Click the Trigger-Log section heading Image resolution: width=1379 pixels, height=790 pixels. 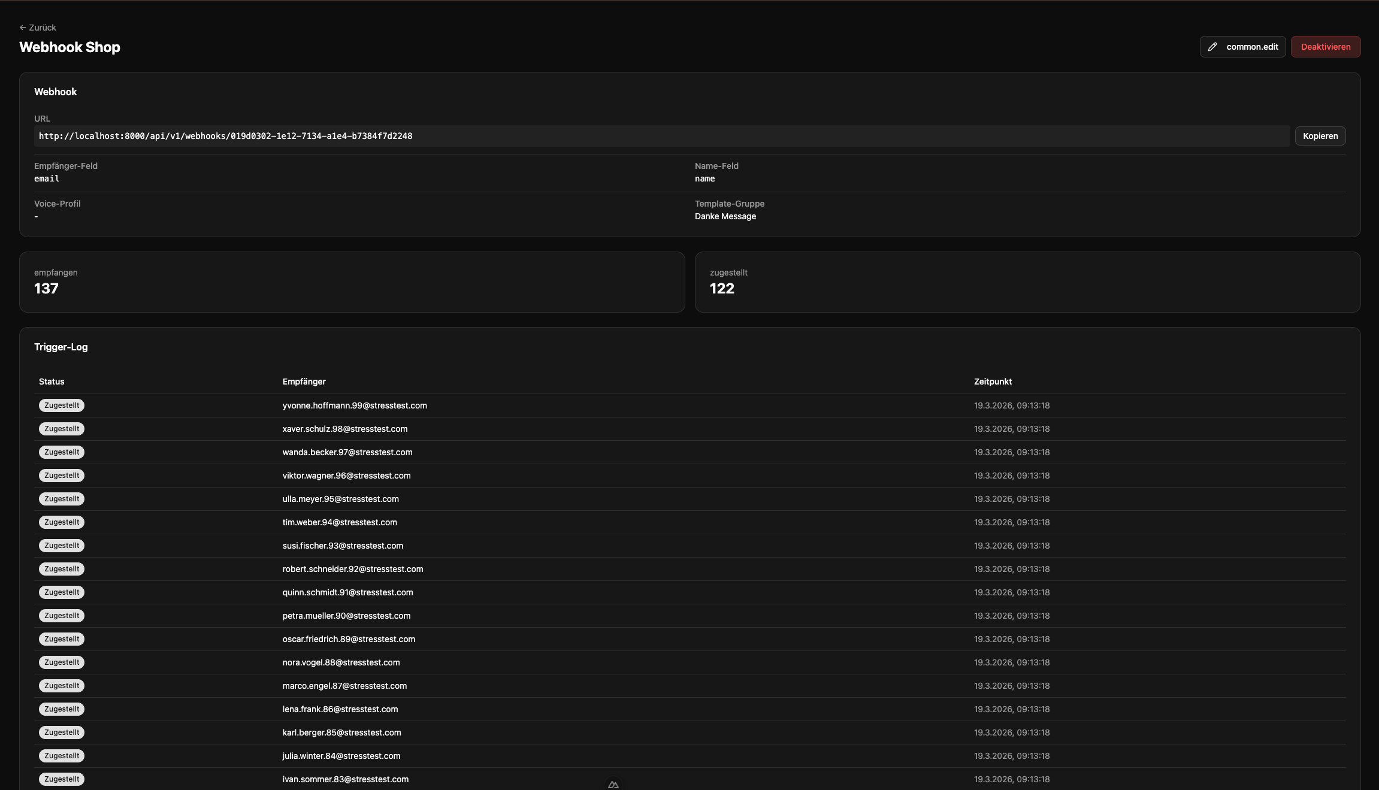[61, 347]
